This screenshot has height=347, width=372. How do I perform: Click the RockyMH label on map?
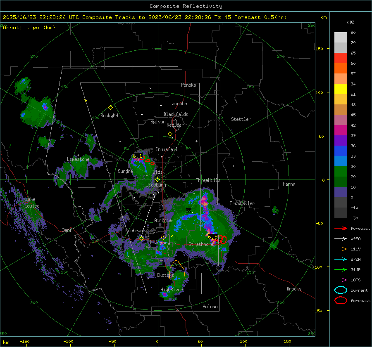[109, 116]
